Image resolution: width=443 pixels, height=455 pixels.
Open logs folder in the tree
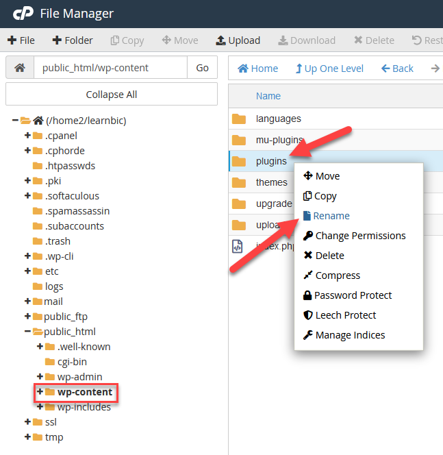[54, 286]
